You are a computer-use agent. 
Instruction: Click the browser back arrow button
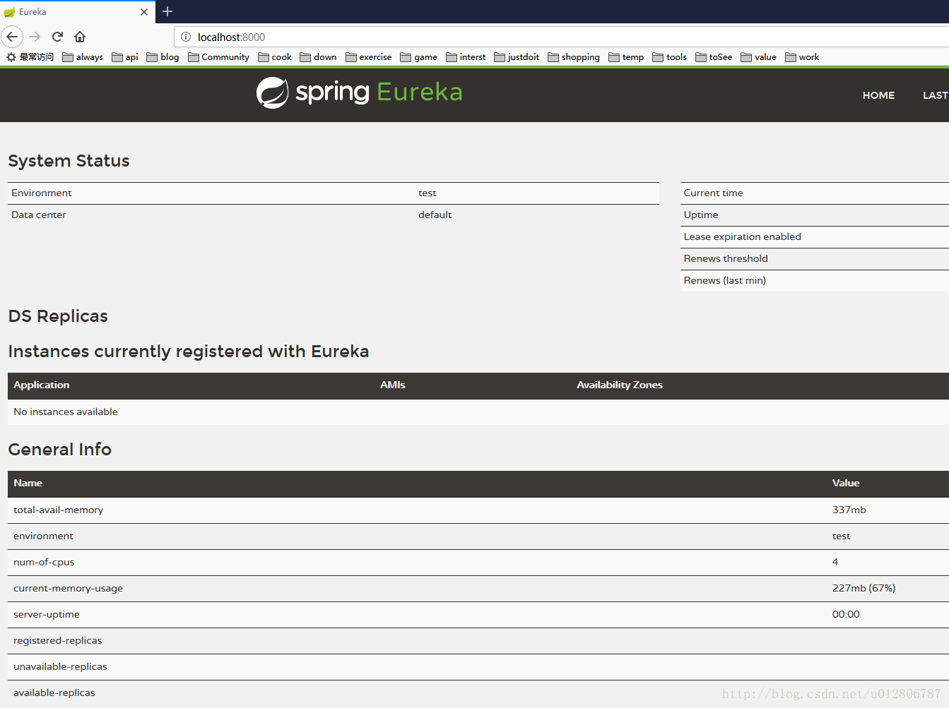pos(12,37)
